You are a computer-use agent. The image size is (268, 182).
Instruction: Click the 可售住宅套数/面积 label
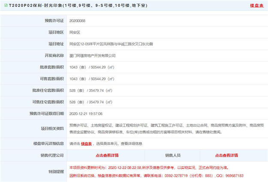pos(48,102)
